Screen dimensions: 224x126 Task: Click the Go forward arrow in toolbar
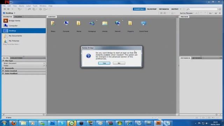8,9
